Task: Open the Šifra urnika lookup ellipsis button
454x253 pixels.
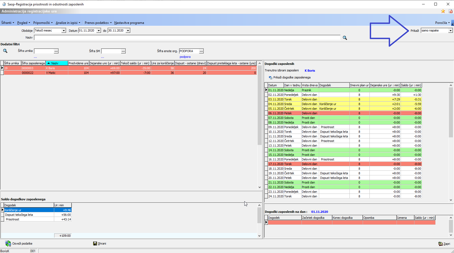Action: (56, 51)
